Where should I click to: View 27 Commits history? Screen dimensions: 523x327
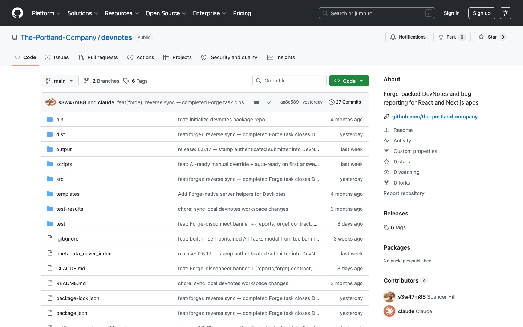(x=345, y=102)
